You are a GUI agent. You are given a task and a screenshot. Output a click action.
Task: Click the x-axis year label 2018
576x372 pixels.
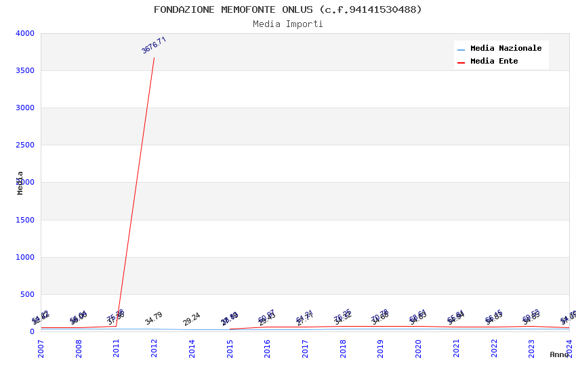(343, 348)
